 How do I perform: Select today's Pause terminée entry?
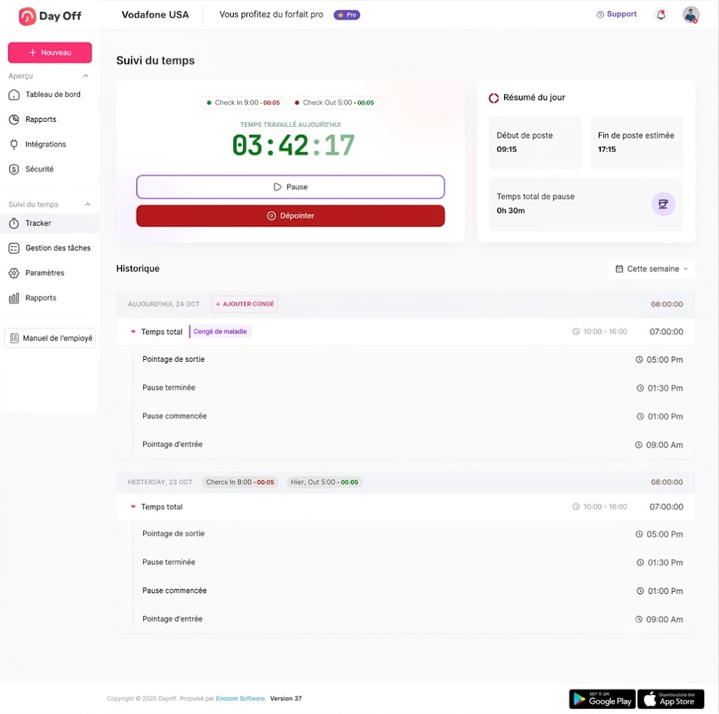tap(405, 389)
